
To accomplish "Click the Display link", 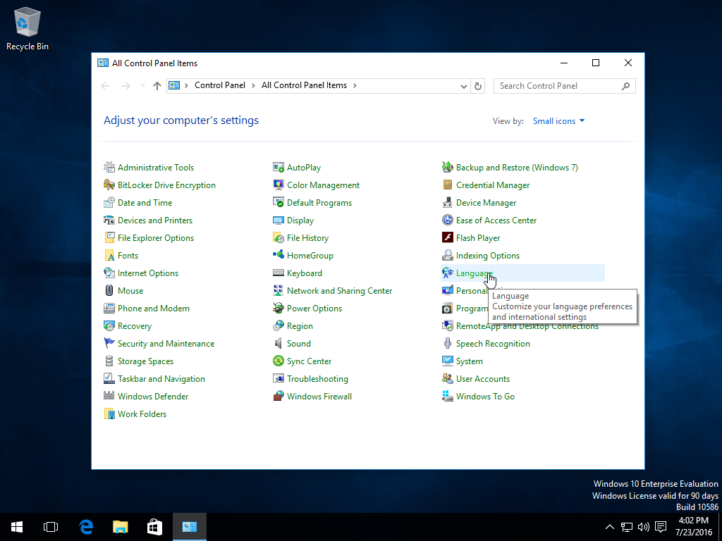I will pos(300,220).
